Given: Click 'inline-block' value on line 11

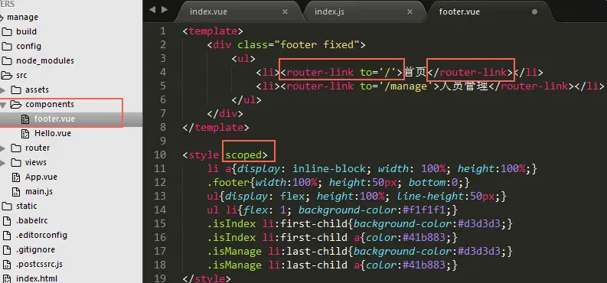Looking at the screenshot, I should (x=328, y=169).
